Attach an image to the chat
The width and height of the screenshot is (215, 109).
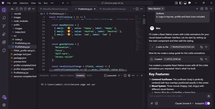(157, 103)
